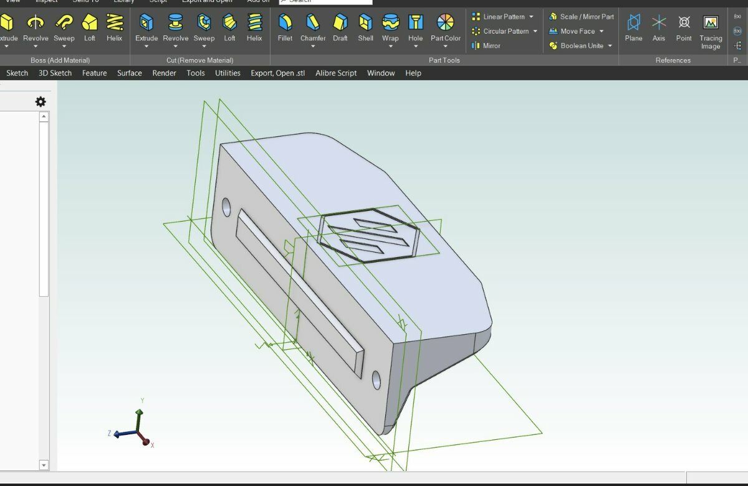
Task: Click the Circular Pattern icon
Action: [476, 31]
